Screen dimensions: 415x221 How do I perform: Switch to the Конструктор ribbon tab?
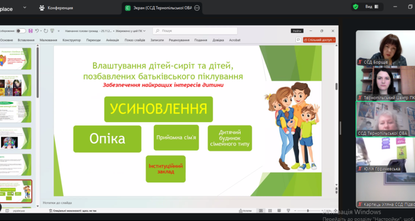pyautogui.click(x=71, y=40)
